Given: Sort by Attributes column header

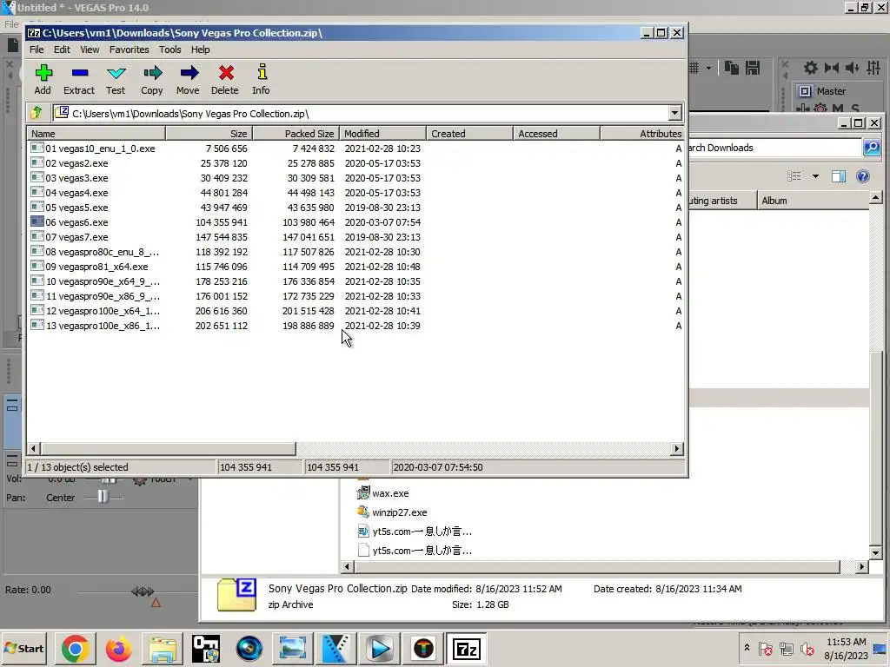Looking at the screenshot, I should [642, 134].
